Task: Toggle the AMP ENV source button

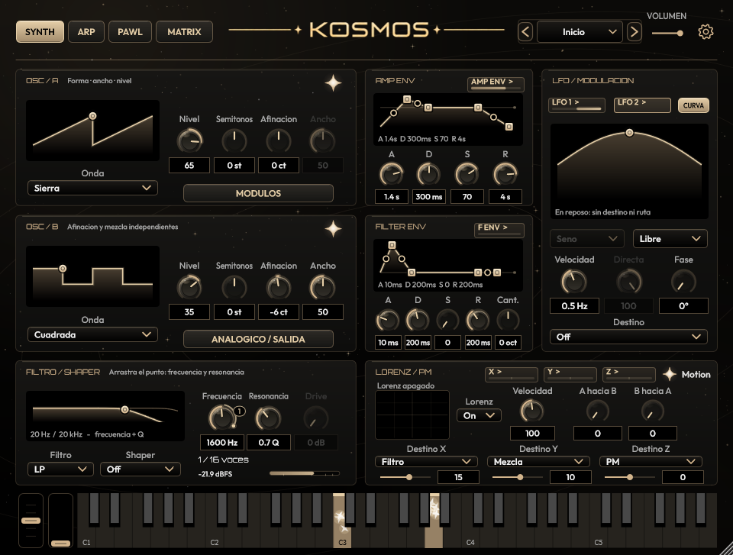Action: (x=496, y=84)
